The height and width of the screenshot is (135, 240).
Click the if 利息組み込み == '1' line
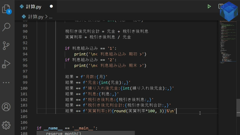click(90, 48)
